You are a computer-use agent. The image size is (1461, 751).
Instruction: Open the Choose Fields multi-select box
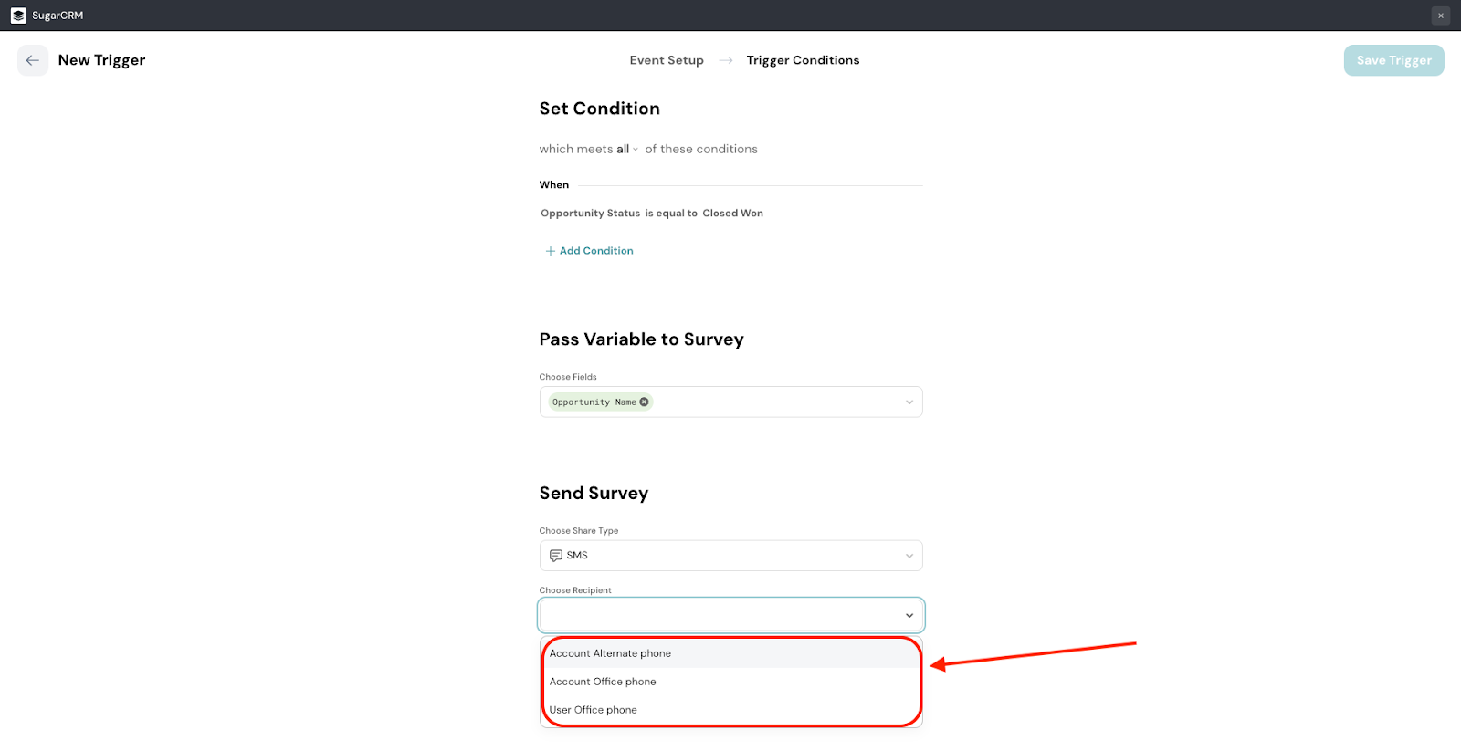pos(776,402)
